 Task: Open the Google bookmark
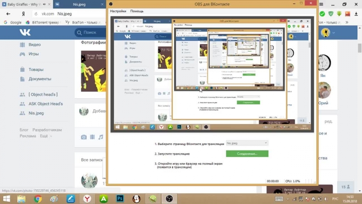coord(13,22)
